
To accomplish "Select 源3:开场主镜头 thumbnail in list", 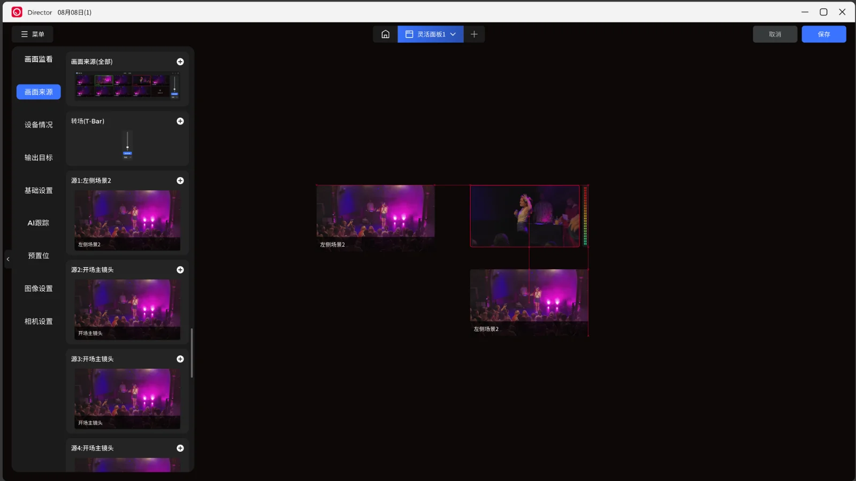I will tap(127, 399).
